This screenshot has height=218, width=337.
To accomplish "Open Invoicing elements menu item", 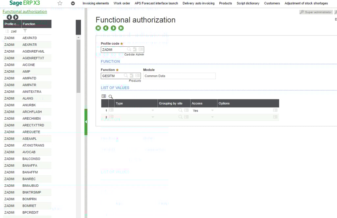I will [x=96, y=3].
